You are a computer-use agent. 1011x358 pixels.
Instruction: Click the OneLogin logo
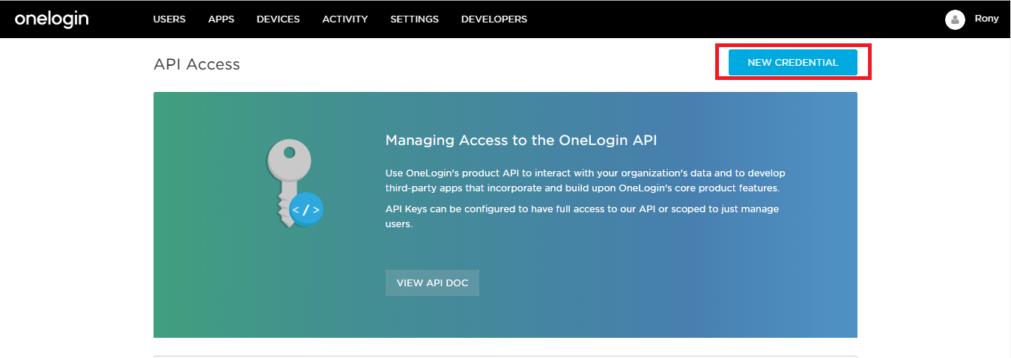click(52, 19)
